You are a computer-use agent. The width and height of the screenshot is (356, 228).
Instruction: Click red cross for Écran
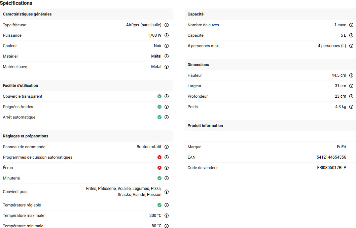pyautogui.click(x=159, y=168)
